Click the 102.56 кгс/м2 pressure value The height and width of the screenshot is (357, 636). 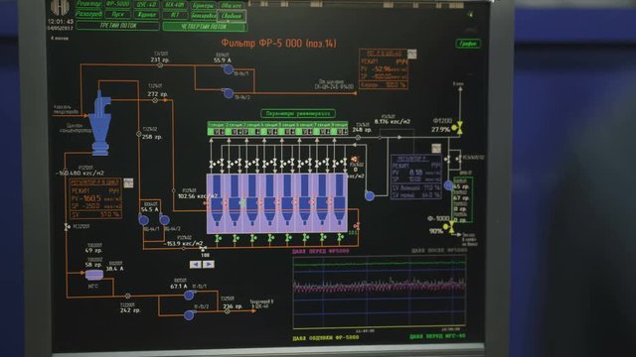pyautogui.click(x=198, y=196)
